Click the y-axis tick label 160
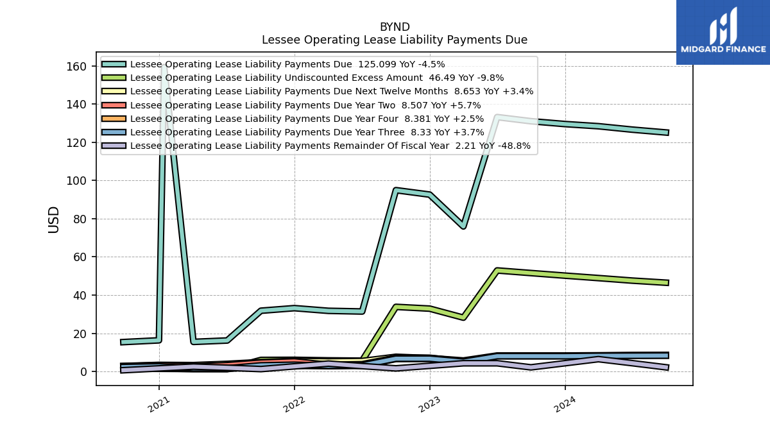770x433 pixels. 79,67
